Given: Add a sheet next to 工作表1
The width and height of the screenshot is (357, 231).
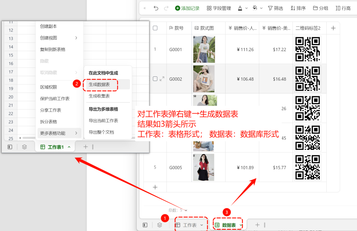Looking at the screenshot, I should 86,147.
